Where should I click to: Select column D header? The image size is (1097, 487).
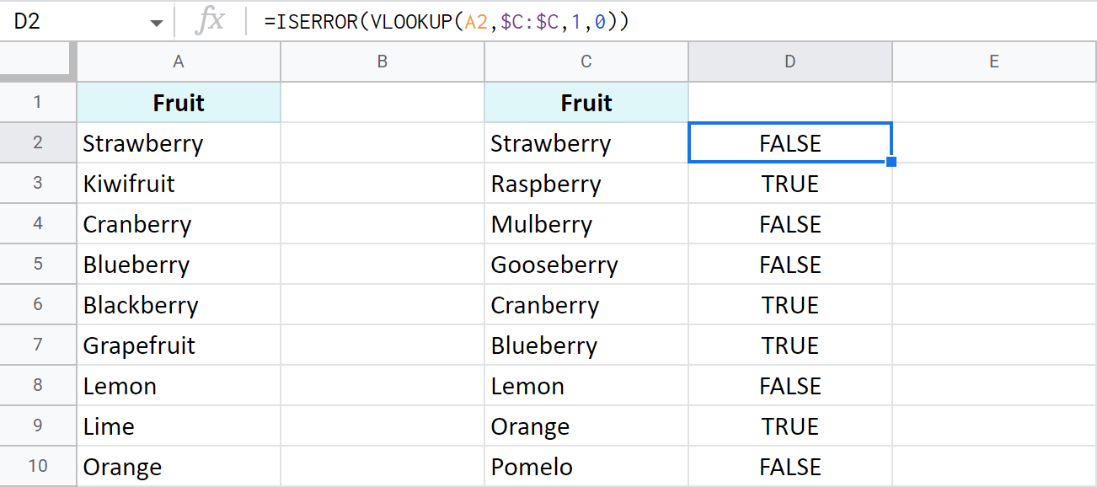(790, 62)
